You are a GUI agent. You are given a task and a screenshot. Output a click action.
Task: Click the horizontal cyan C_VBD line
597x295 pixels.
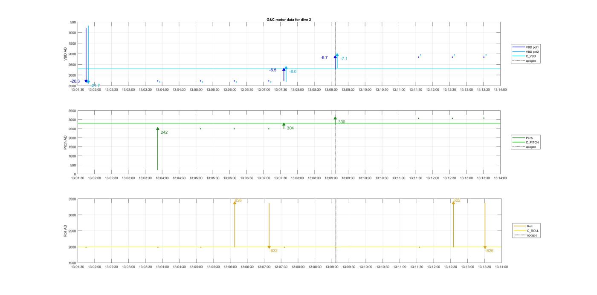(x=289, y=69)
